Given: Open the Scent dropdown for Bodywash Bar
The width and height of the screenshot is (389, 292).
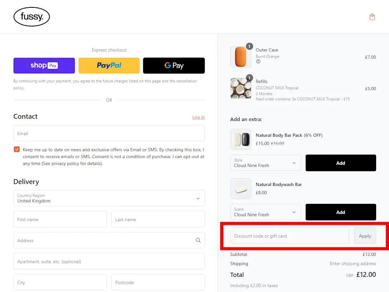Looking at the screenshot, I should 265,212.
